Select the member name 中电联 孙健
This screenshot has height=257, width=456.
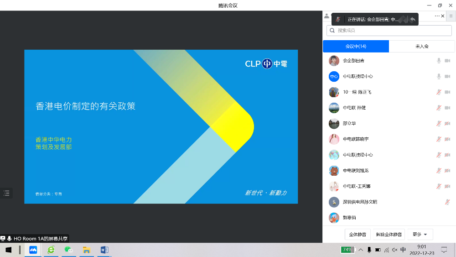[x=354, y=108]
